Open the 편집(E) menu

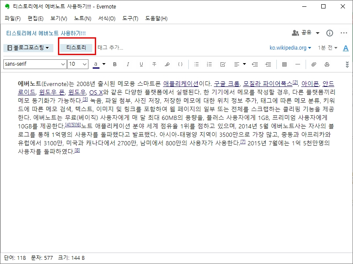coord(36,19)
